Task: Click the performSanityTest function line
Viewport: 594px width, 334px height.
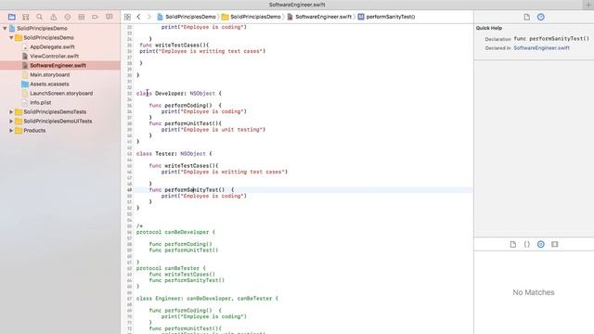Action: coord(191,189)
